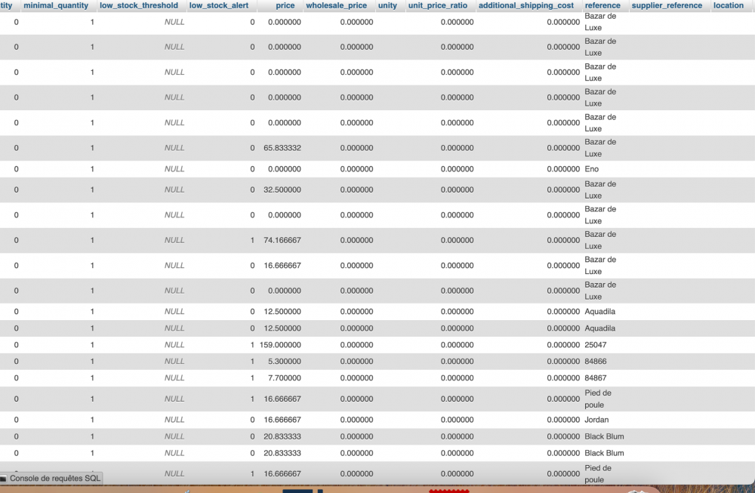Sort table by the price column header
Screen dimensions: 755x493
[285, 5]
